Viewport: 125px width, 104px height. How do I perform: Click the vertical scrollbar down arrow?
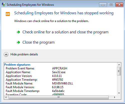click(x=119, y=93)
